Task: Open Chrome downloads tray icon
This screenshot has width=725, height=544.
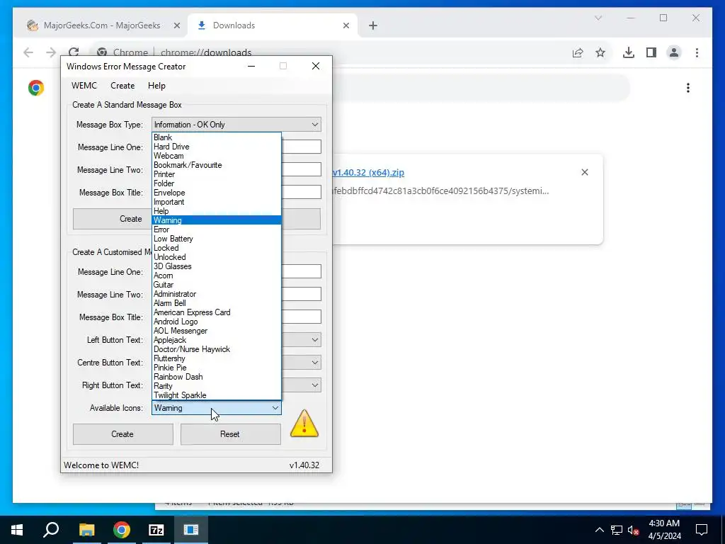Action: 629,52
